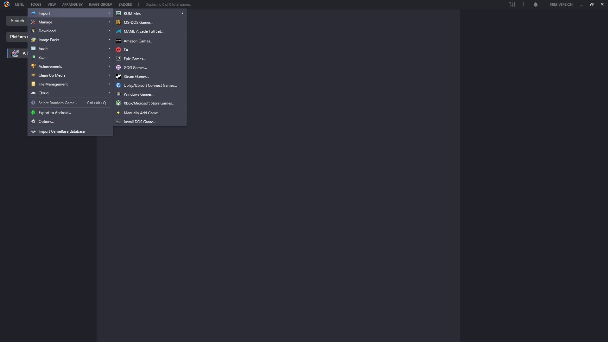Open the ARRANGE BY menu
Image resolution: width=608 pixels, height=342 pixels.
coord(72,4)
